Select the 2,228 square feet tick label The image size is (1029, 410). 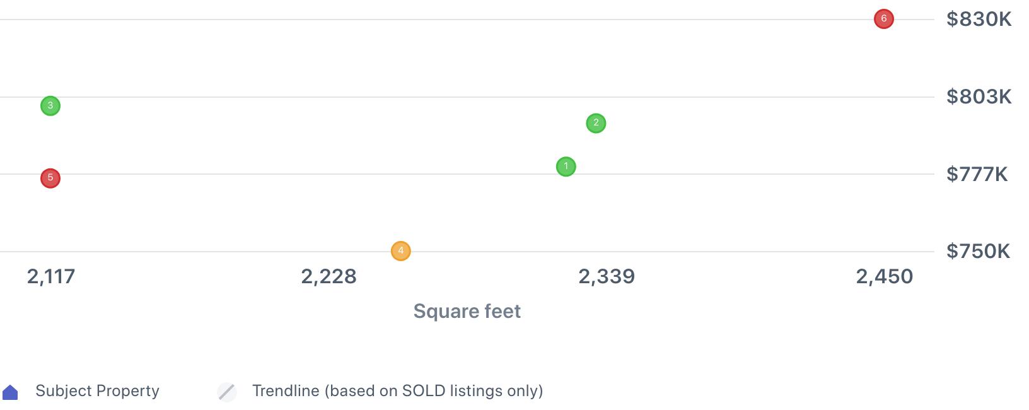point(328,276)
